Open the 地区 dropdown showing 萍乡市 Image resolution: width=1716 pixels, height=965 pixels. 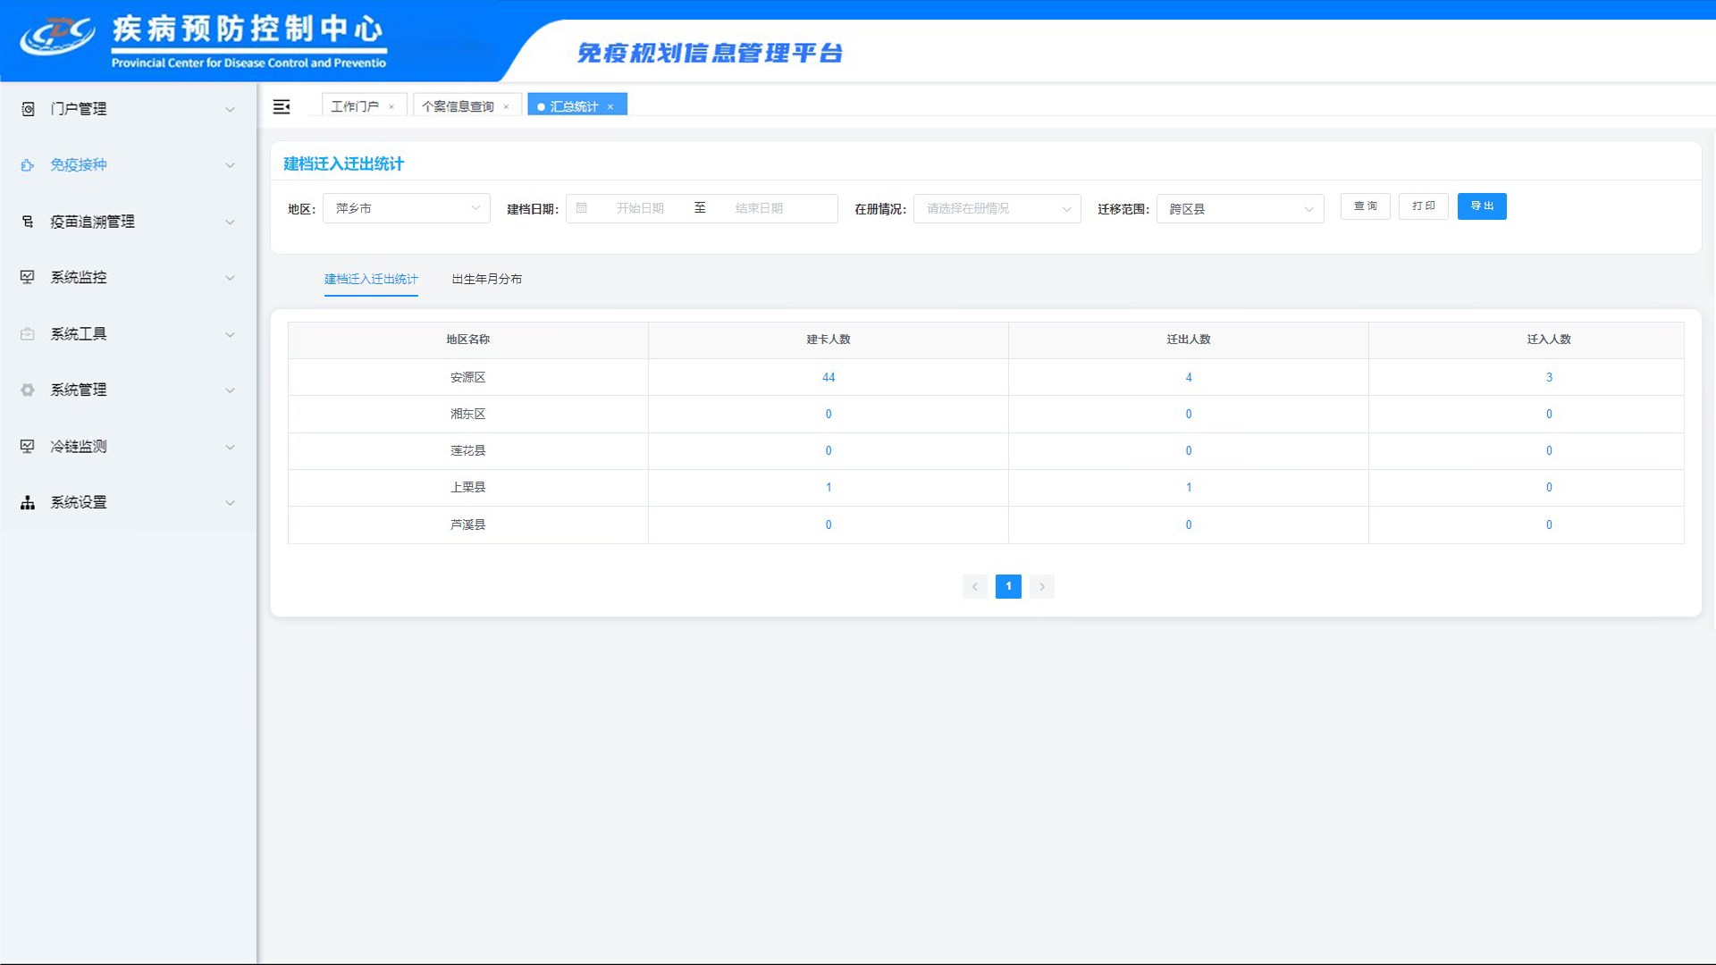tap(406, 208)
